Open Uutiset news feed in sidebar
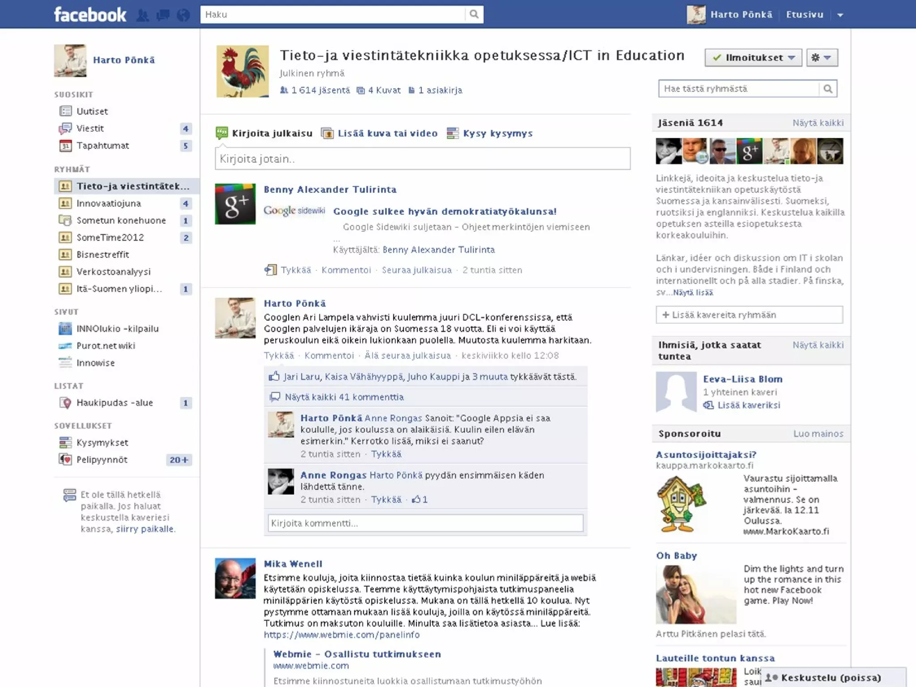The width and height of the screenshot is (916, 687). tap(92, 111)
